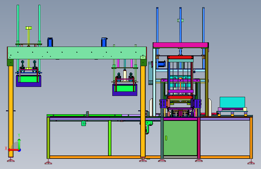The height and width of the screenshot is (169, 261).
Task: Select the green conveyor top strip
Action: [84, 115]
